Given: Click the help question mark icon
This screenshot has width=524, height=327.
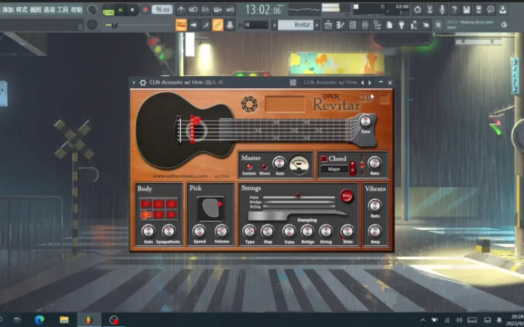Looking at the screenshot, I should (x=454, y=10).
